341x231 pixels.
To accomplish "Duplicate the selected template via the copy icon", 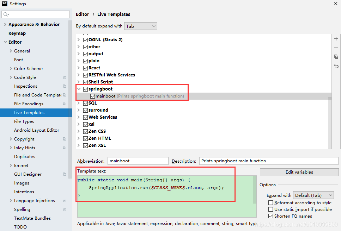I will click(x=336, y=57).
